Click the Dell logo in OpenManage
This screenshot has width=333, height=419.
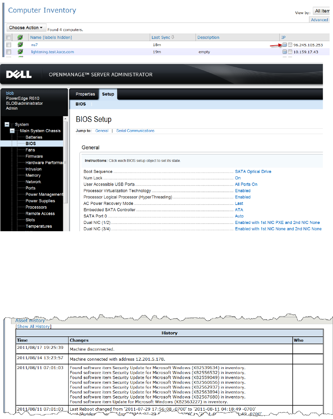(x=19, y=74)
